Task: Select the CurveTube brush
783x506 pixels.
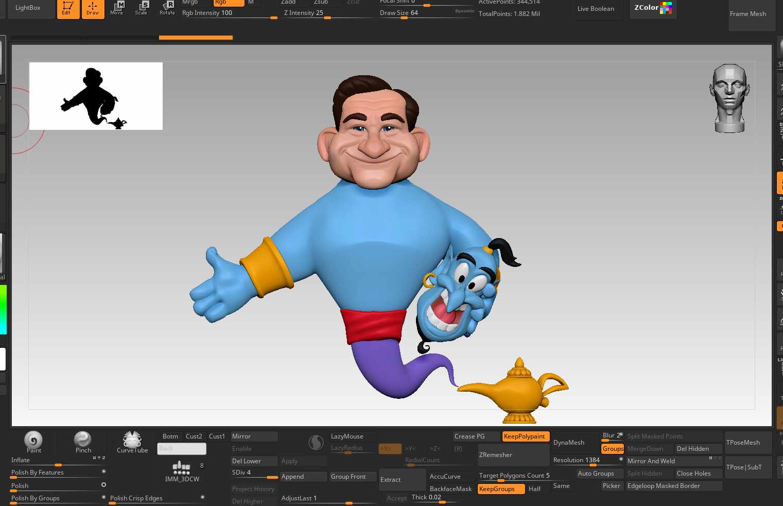Action: [132, 442]
